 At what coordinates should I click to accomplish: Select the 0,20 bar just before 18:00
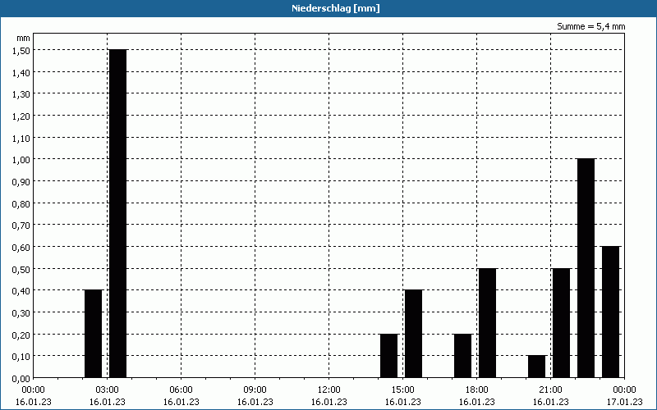463,356
